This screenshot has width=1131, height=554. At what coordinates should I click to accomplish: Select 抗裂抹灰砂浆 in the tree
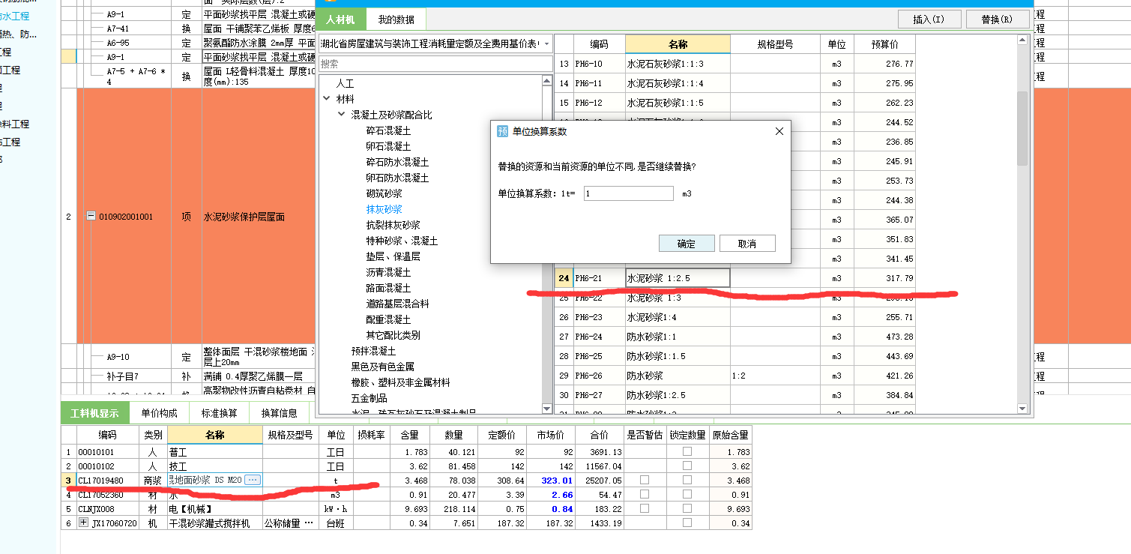(393, 225)
